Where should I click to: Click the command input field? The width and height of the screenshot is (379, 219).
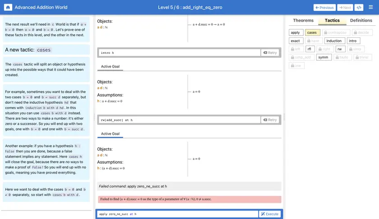[x=178, y=214]
